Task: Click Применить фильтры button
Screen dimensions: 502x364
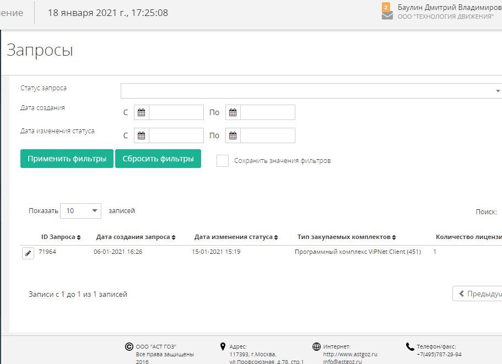Action: tap(67, 159)
